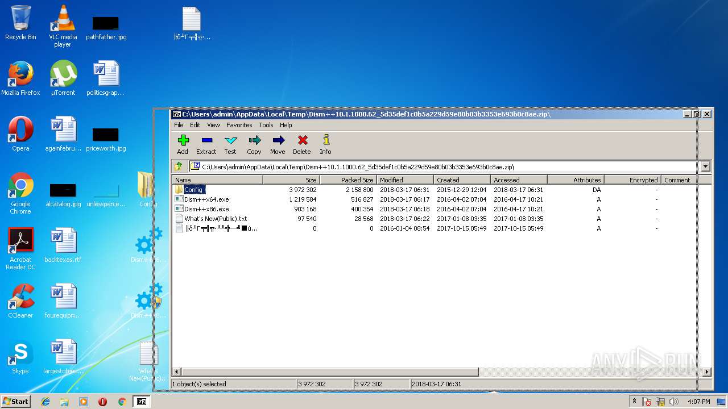This screenshot has width=728, height=409.
Task: Click the 1 object(s) selected status text
Action: (199, 384)
